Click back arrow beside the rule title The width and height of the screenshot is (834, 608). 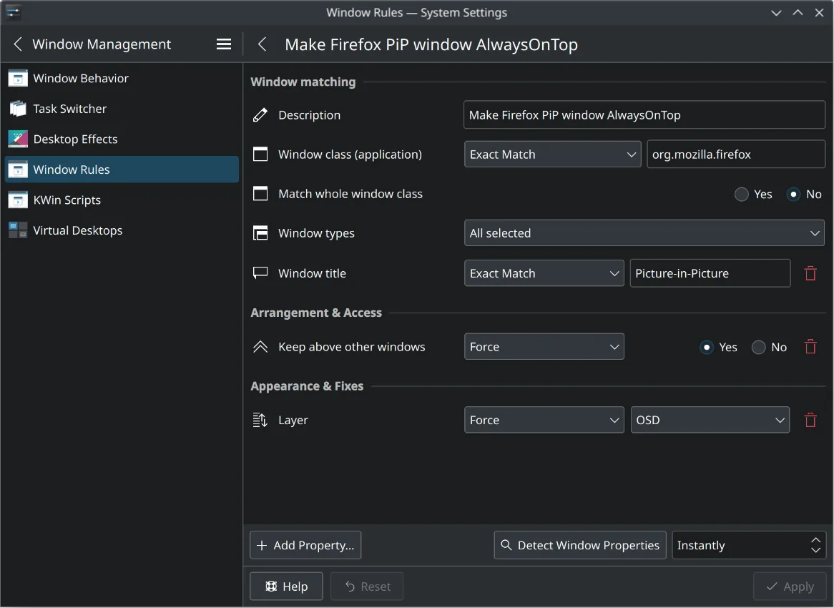pos(263,44)
